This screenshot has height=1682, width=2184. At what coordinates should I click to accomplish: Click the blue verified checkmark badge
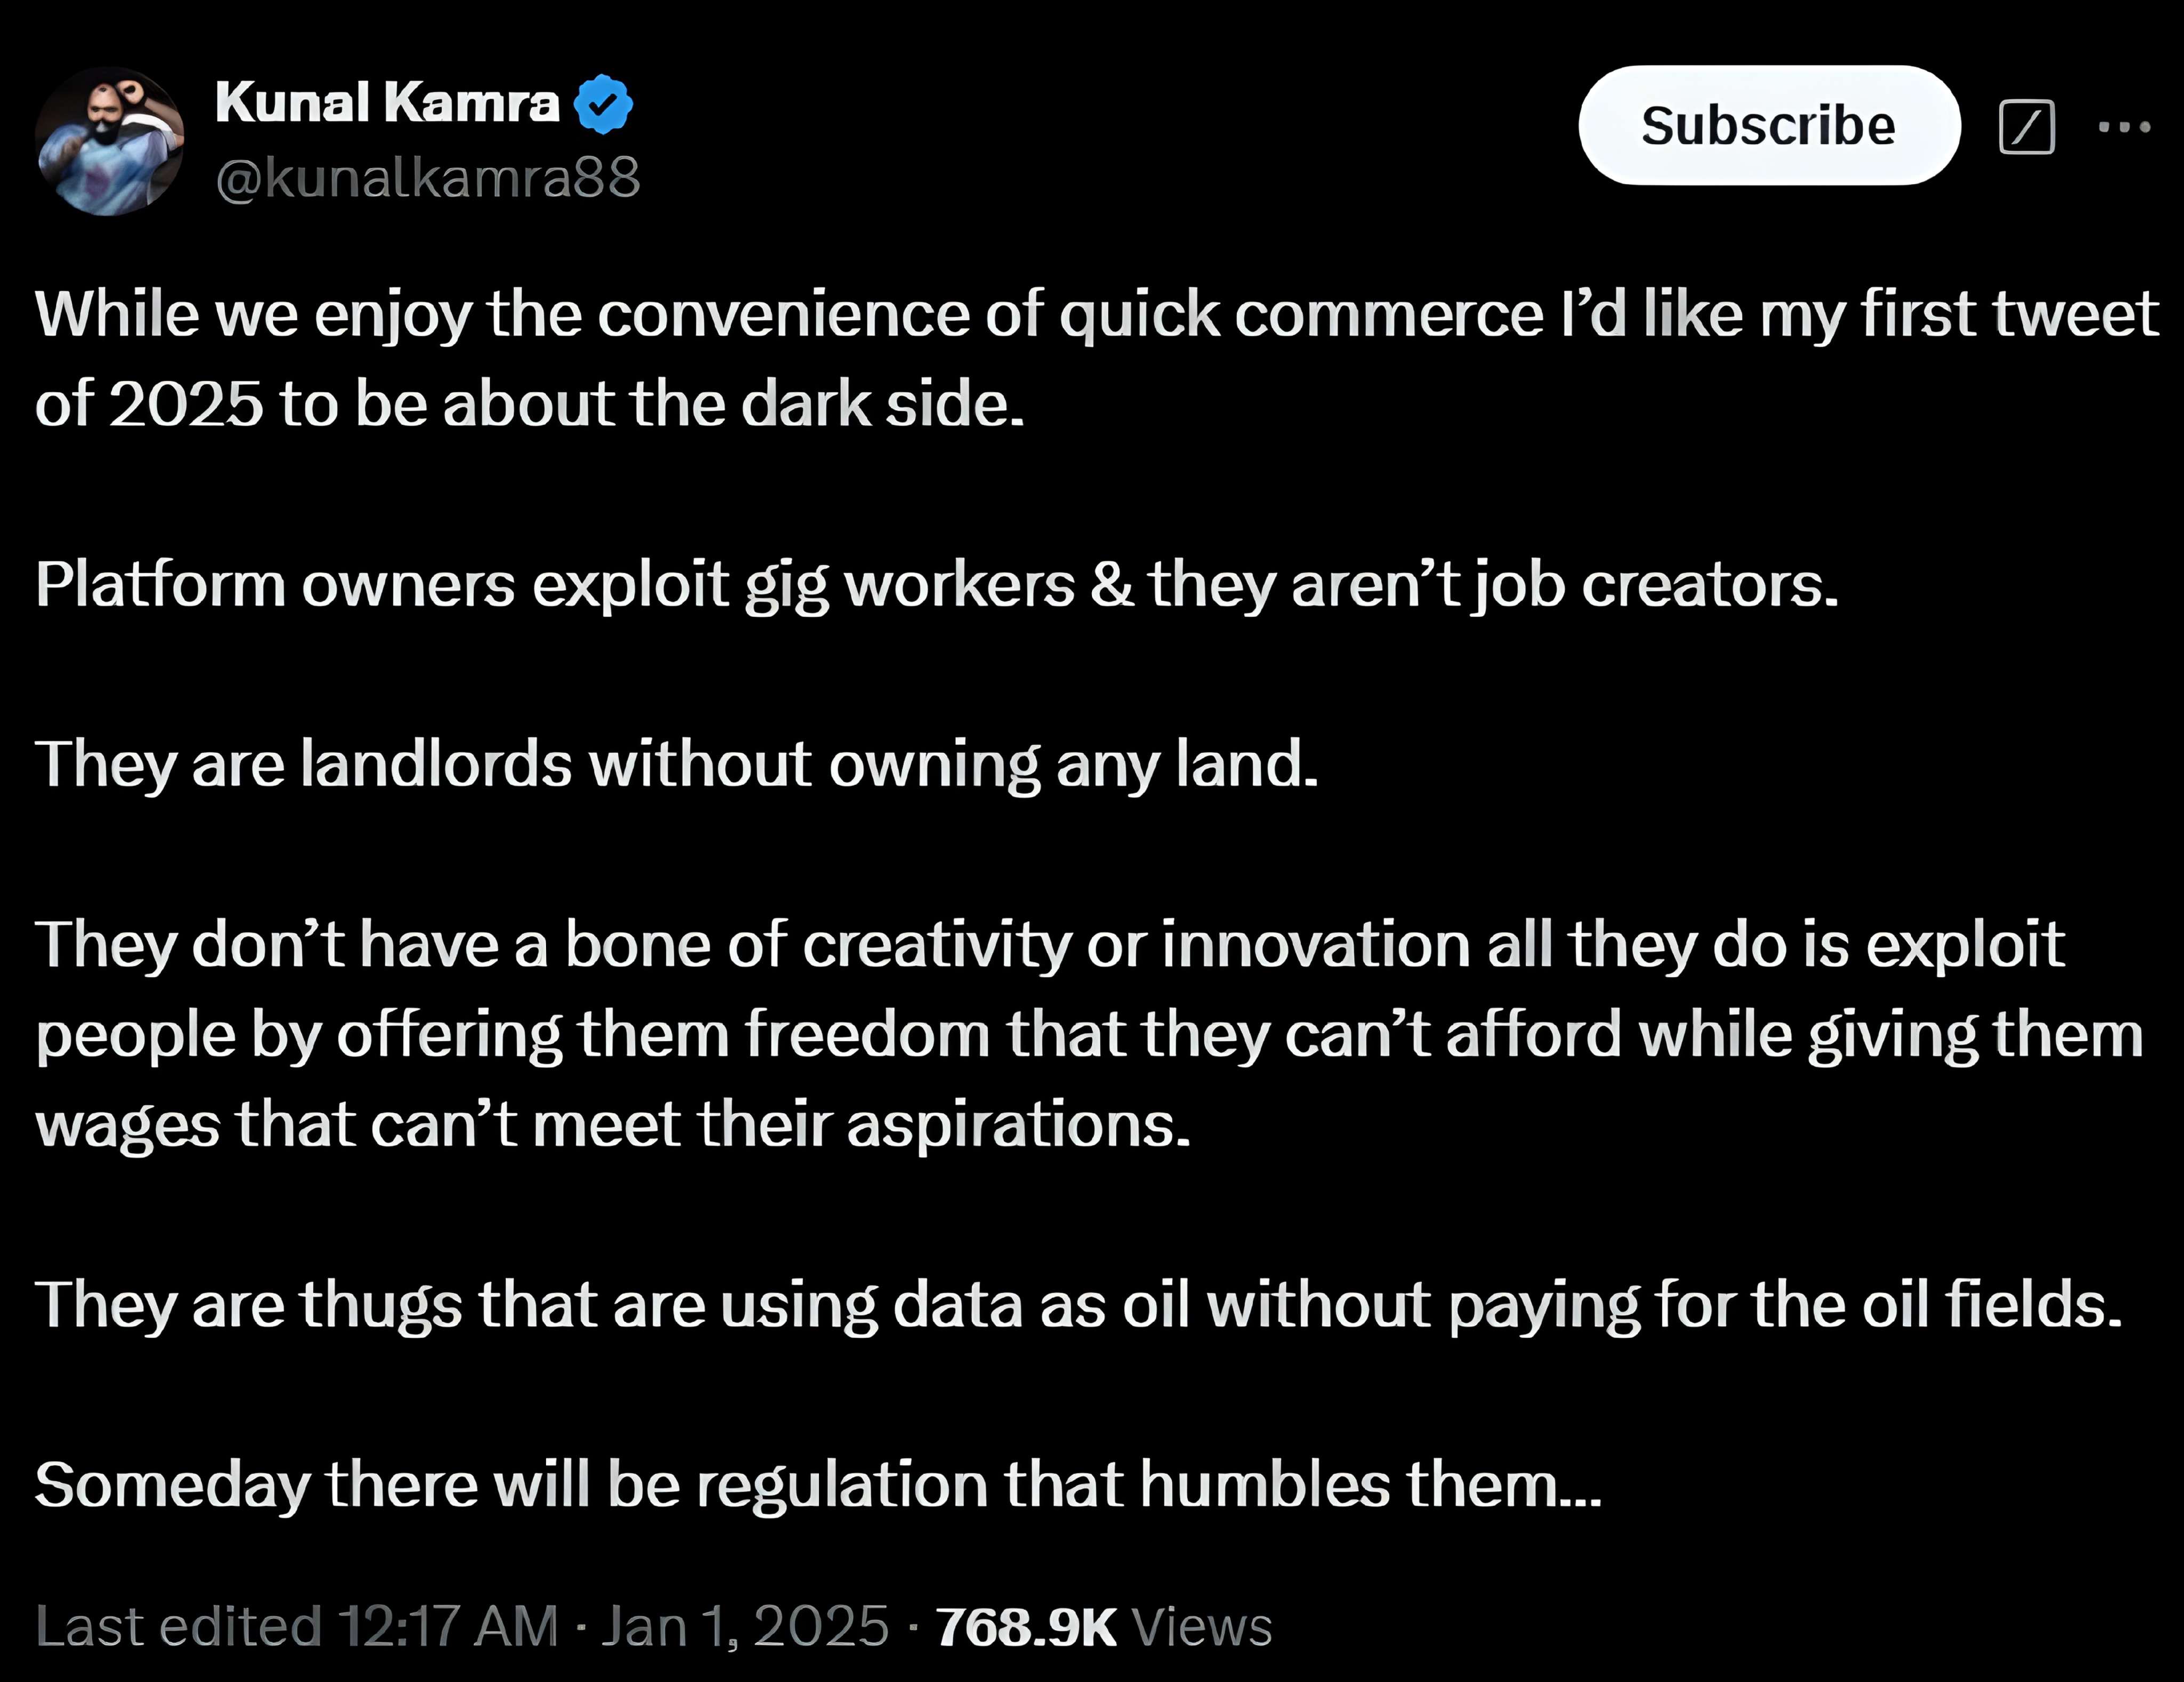click(603, 104)
